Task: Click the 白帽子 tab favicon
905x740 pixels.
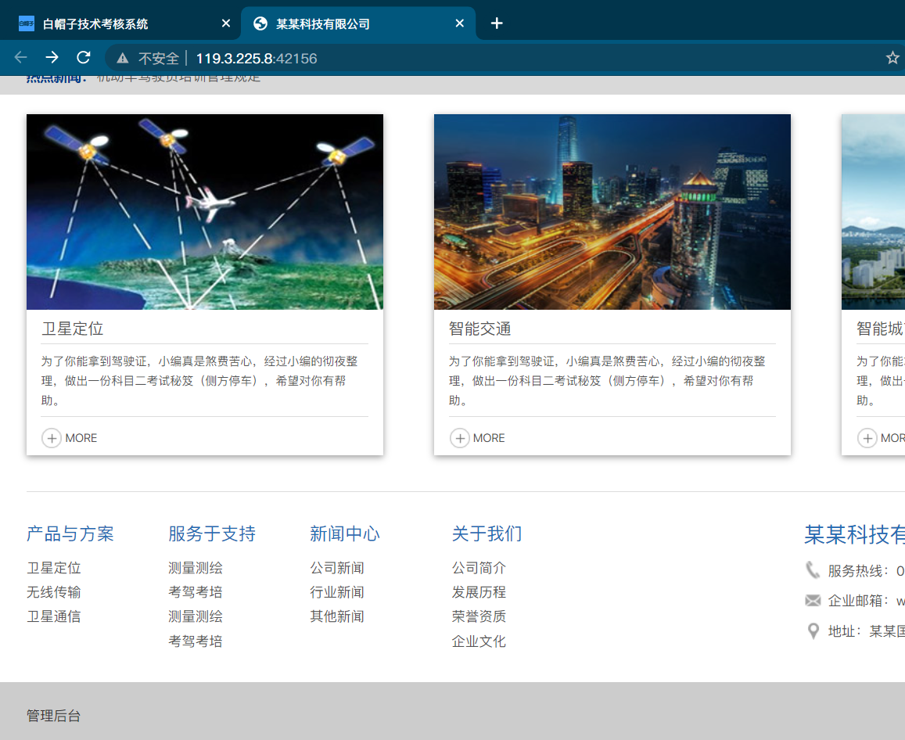Action: pos(27,23)
